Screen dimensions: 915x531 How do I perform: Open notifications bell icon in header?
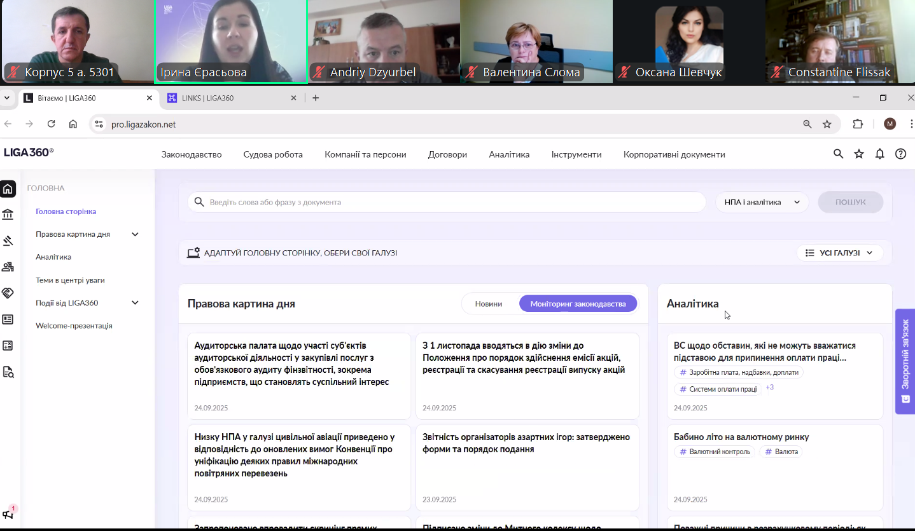879,154
